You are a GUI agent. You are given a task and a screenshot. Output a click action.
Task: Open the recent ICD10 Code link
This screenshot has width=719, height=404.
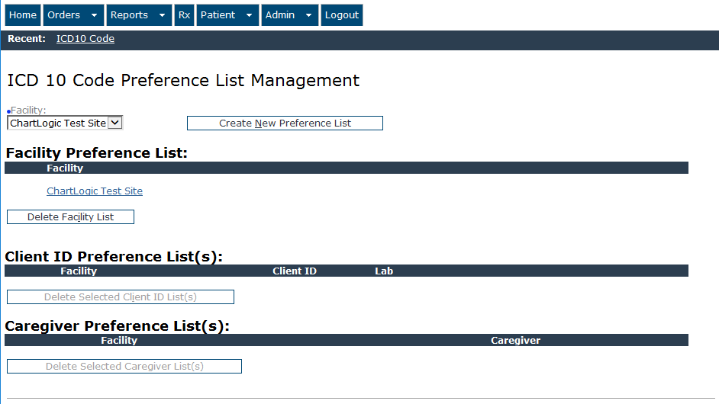(x=85, y=39)
